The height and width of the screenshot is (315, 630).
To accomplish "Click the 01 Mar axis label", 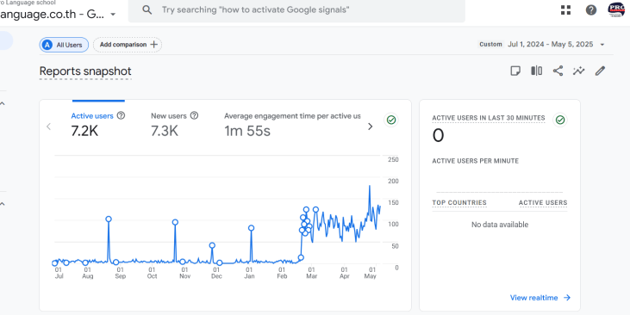I will pyautogui.click(x=311, y=273).
